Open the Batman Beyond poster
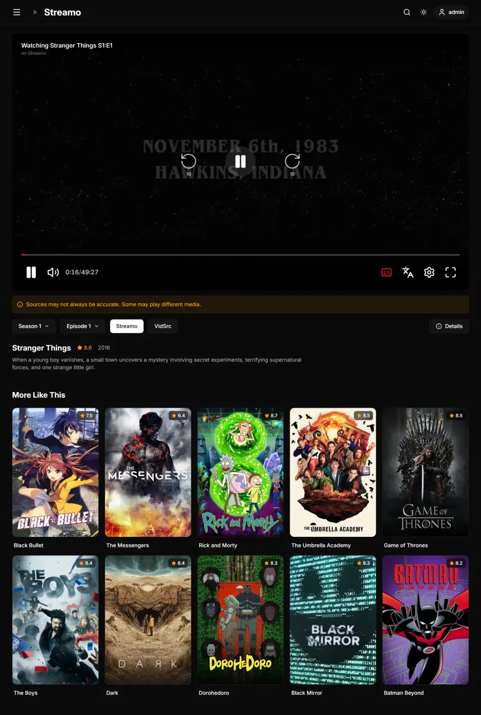This screenshot has height=715, width=481. tap(426, 619)
